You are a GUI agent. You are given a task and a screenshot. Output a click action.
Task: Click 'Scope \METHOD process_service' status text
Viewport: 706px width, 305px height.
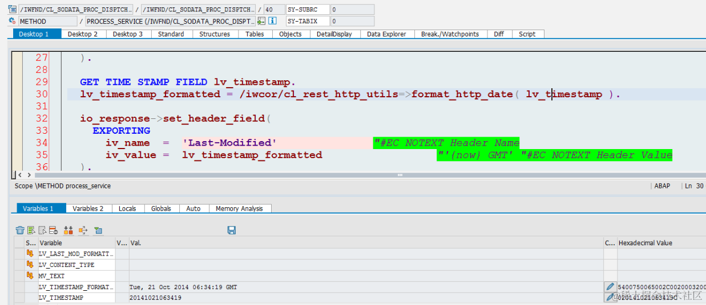tap(63, 186)
